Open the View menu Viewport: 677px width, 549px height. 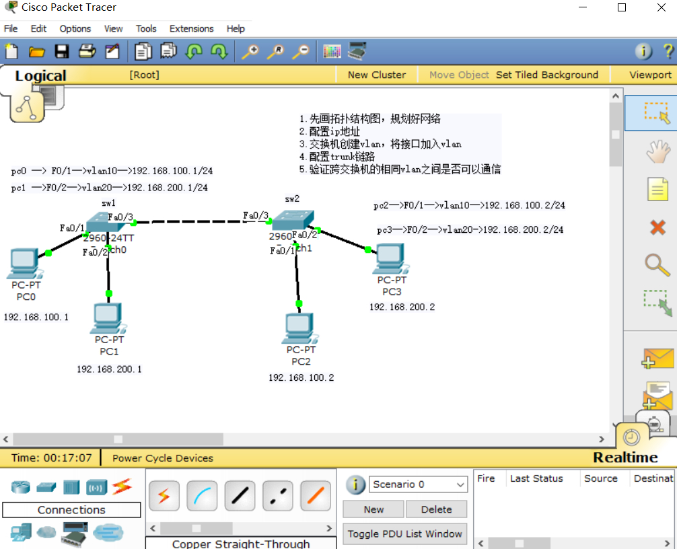click(113, 28)
